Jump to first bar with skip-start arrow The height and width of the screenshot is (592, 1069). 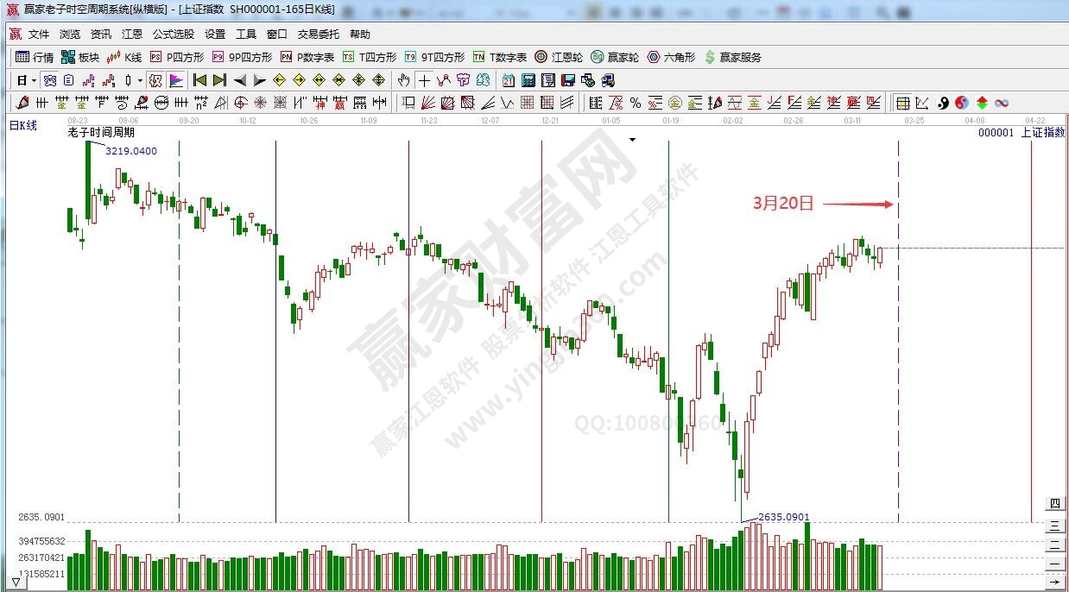click(199, 80)
